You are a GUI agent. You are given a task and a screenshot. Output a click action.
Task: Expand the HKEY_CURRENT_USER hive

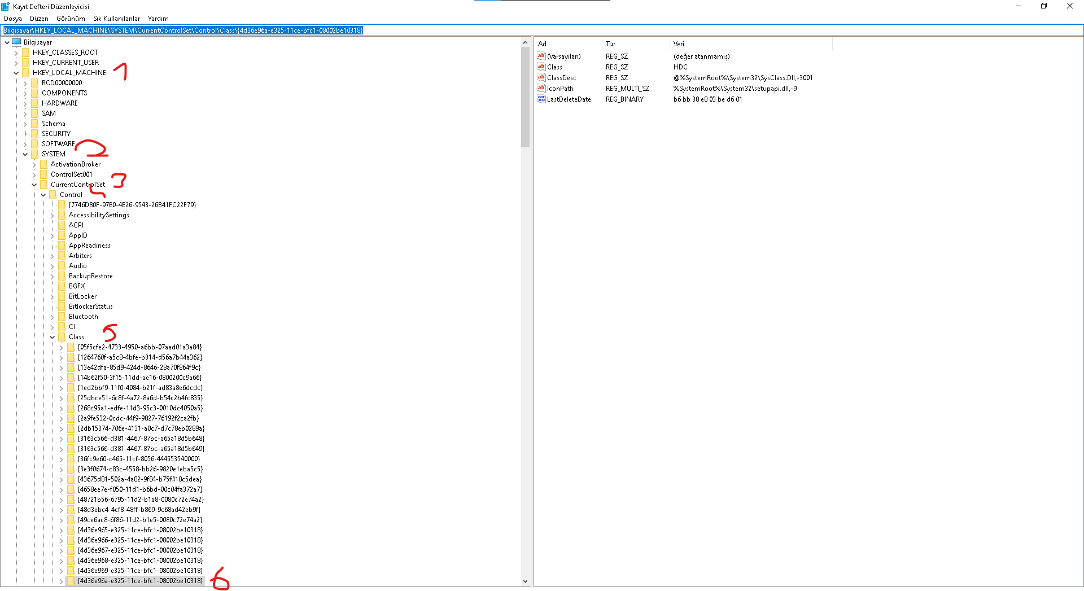16,63
